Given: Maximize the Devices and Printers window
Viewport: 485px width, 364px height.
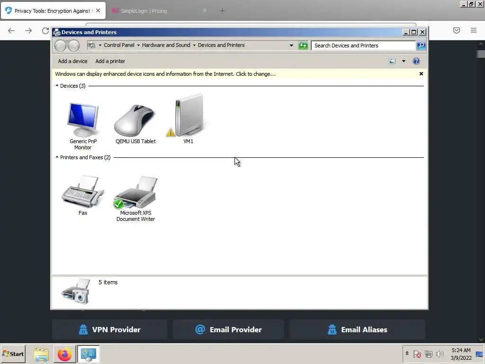Looking at the screenshot, I should [x=414, y=32].
